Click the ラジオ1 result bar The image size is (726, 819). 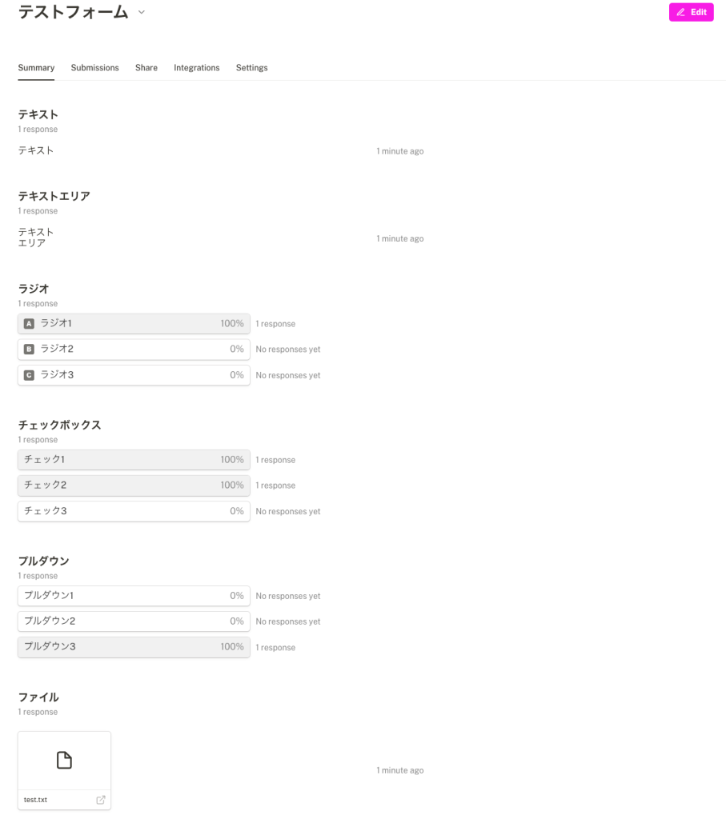[134, 324]
